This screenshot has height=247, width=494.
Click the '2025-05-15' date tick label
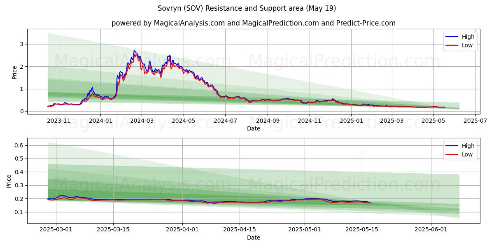(x=362, y=230)
